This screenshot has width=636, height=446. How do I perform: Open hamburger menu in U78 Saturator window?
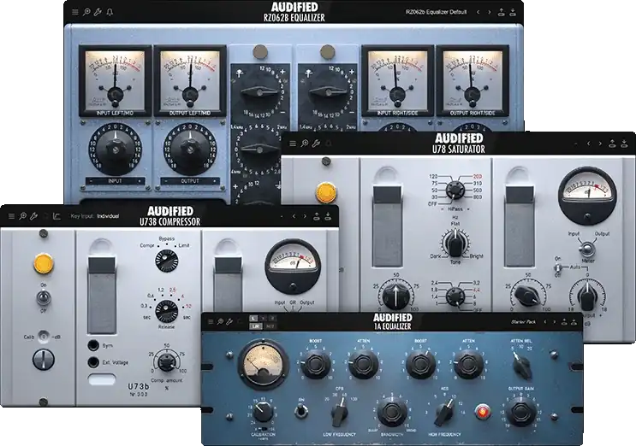pyautogui.click(x=293, y=144)
